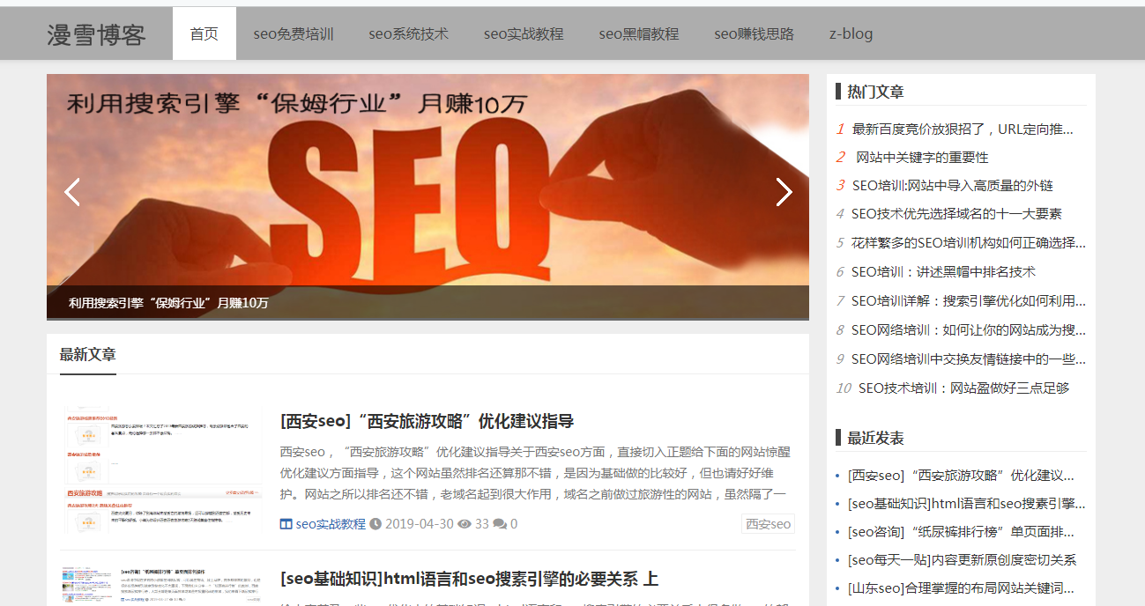Open recent post [山东seo]合理掌握的布局网站关键词
This screenshot has width=1145, height=606.
coord(961,588)
